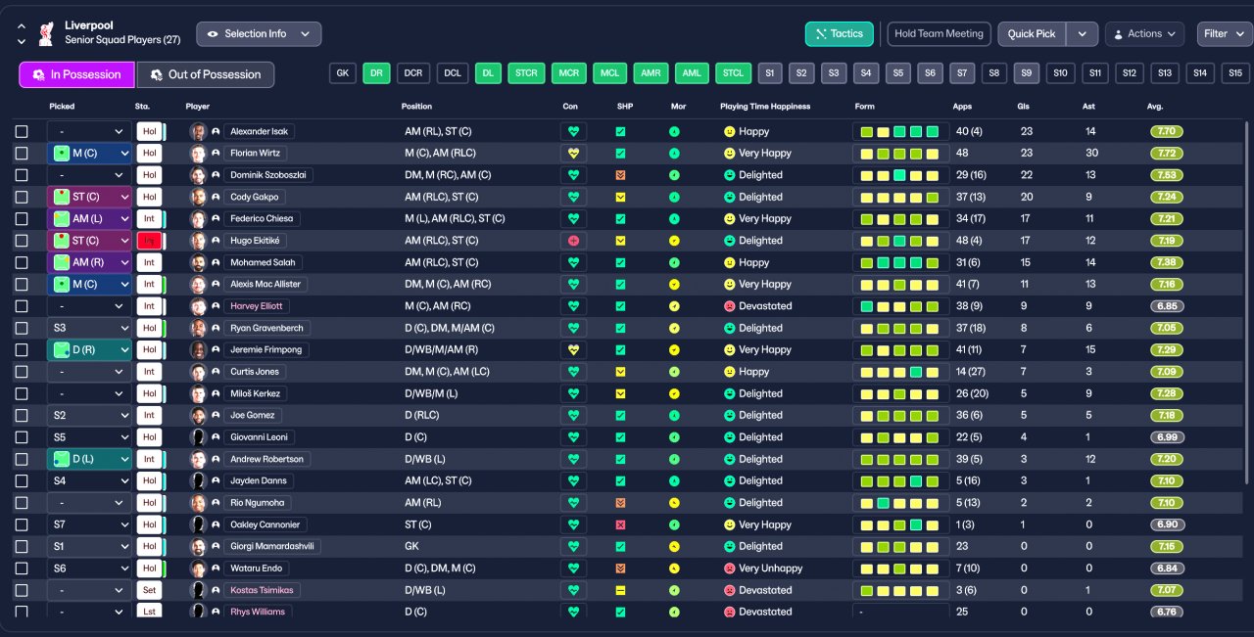Click the Tactics button icon
1254x637 pixels.
[x=821, y=34]
